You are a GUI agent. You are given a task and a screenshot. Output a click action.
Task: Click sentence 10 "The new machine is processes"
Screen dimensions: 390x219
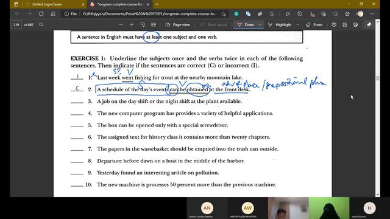click(186, 185)
